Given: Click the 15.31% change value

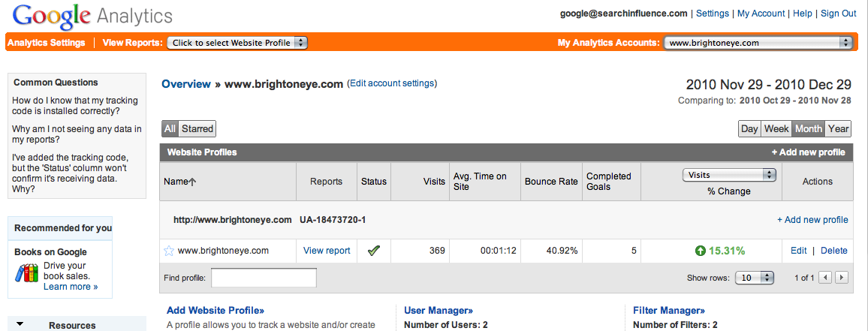Looking at the screenshot, I should 727,251.
